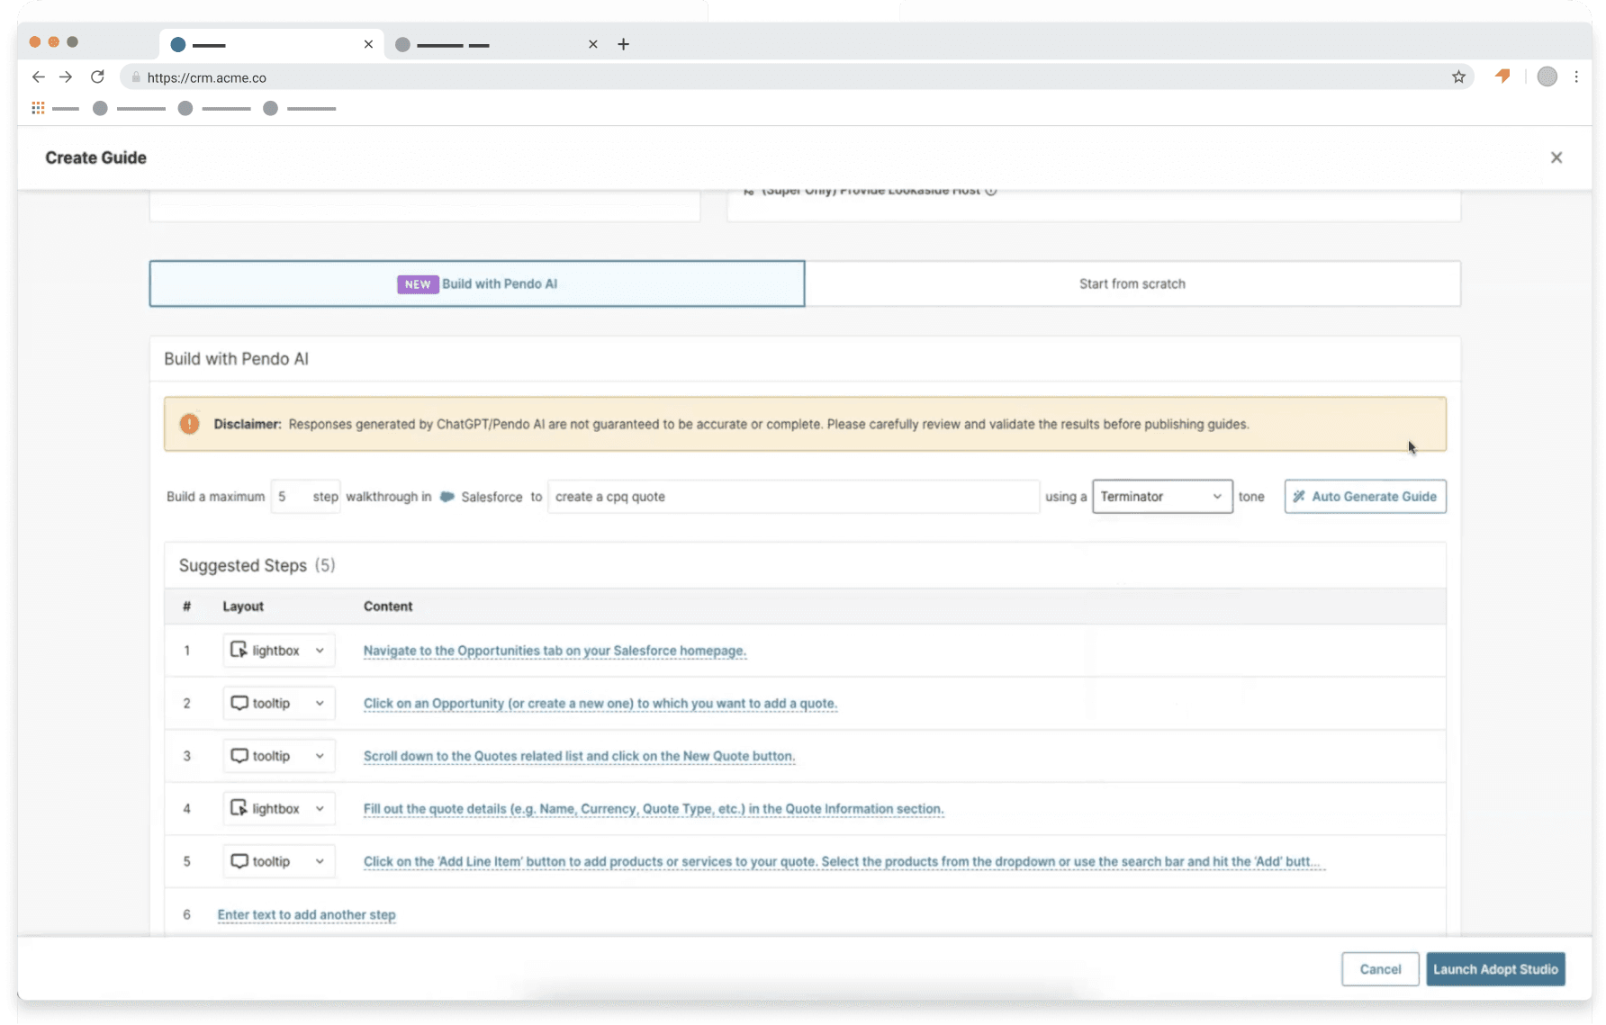The height and width of the screenshot is (1025, 1606).
Task: Click the Layout column header
Action: point(243,607)
